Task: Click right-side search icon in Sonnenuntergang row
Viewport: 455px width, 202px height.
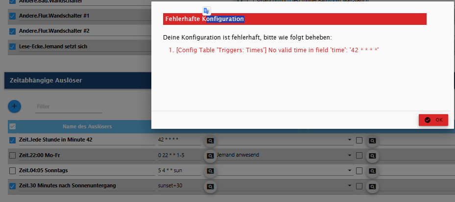Action: 372,186
